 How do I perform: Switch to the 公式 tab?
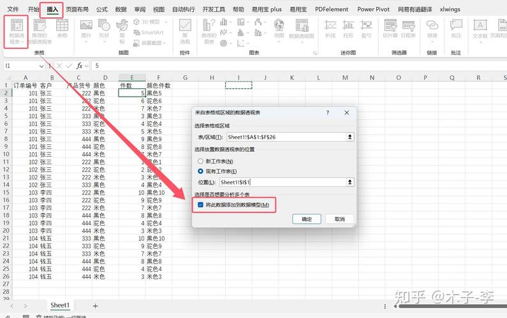coord(102,10)
